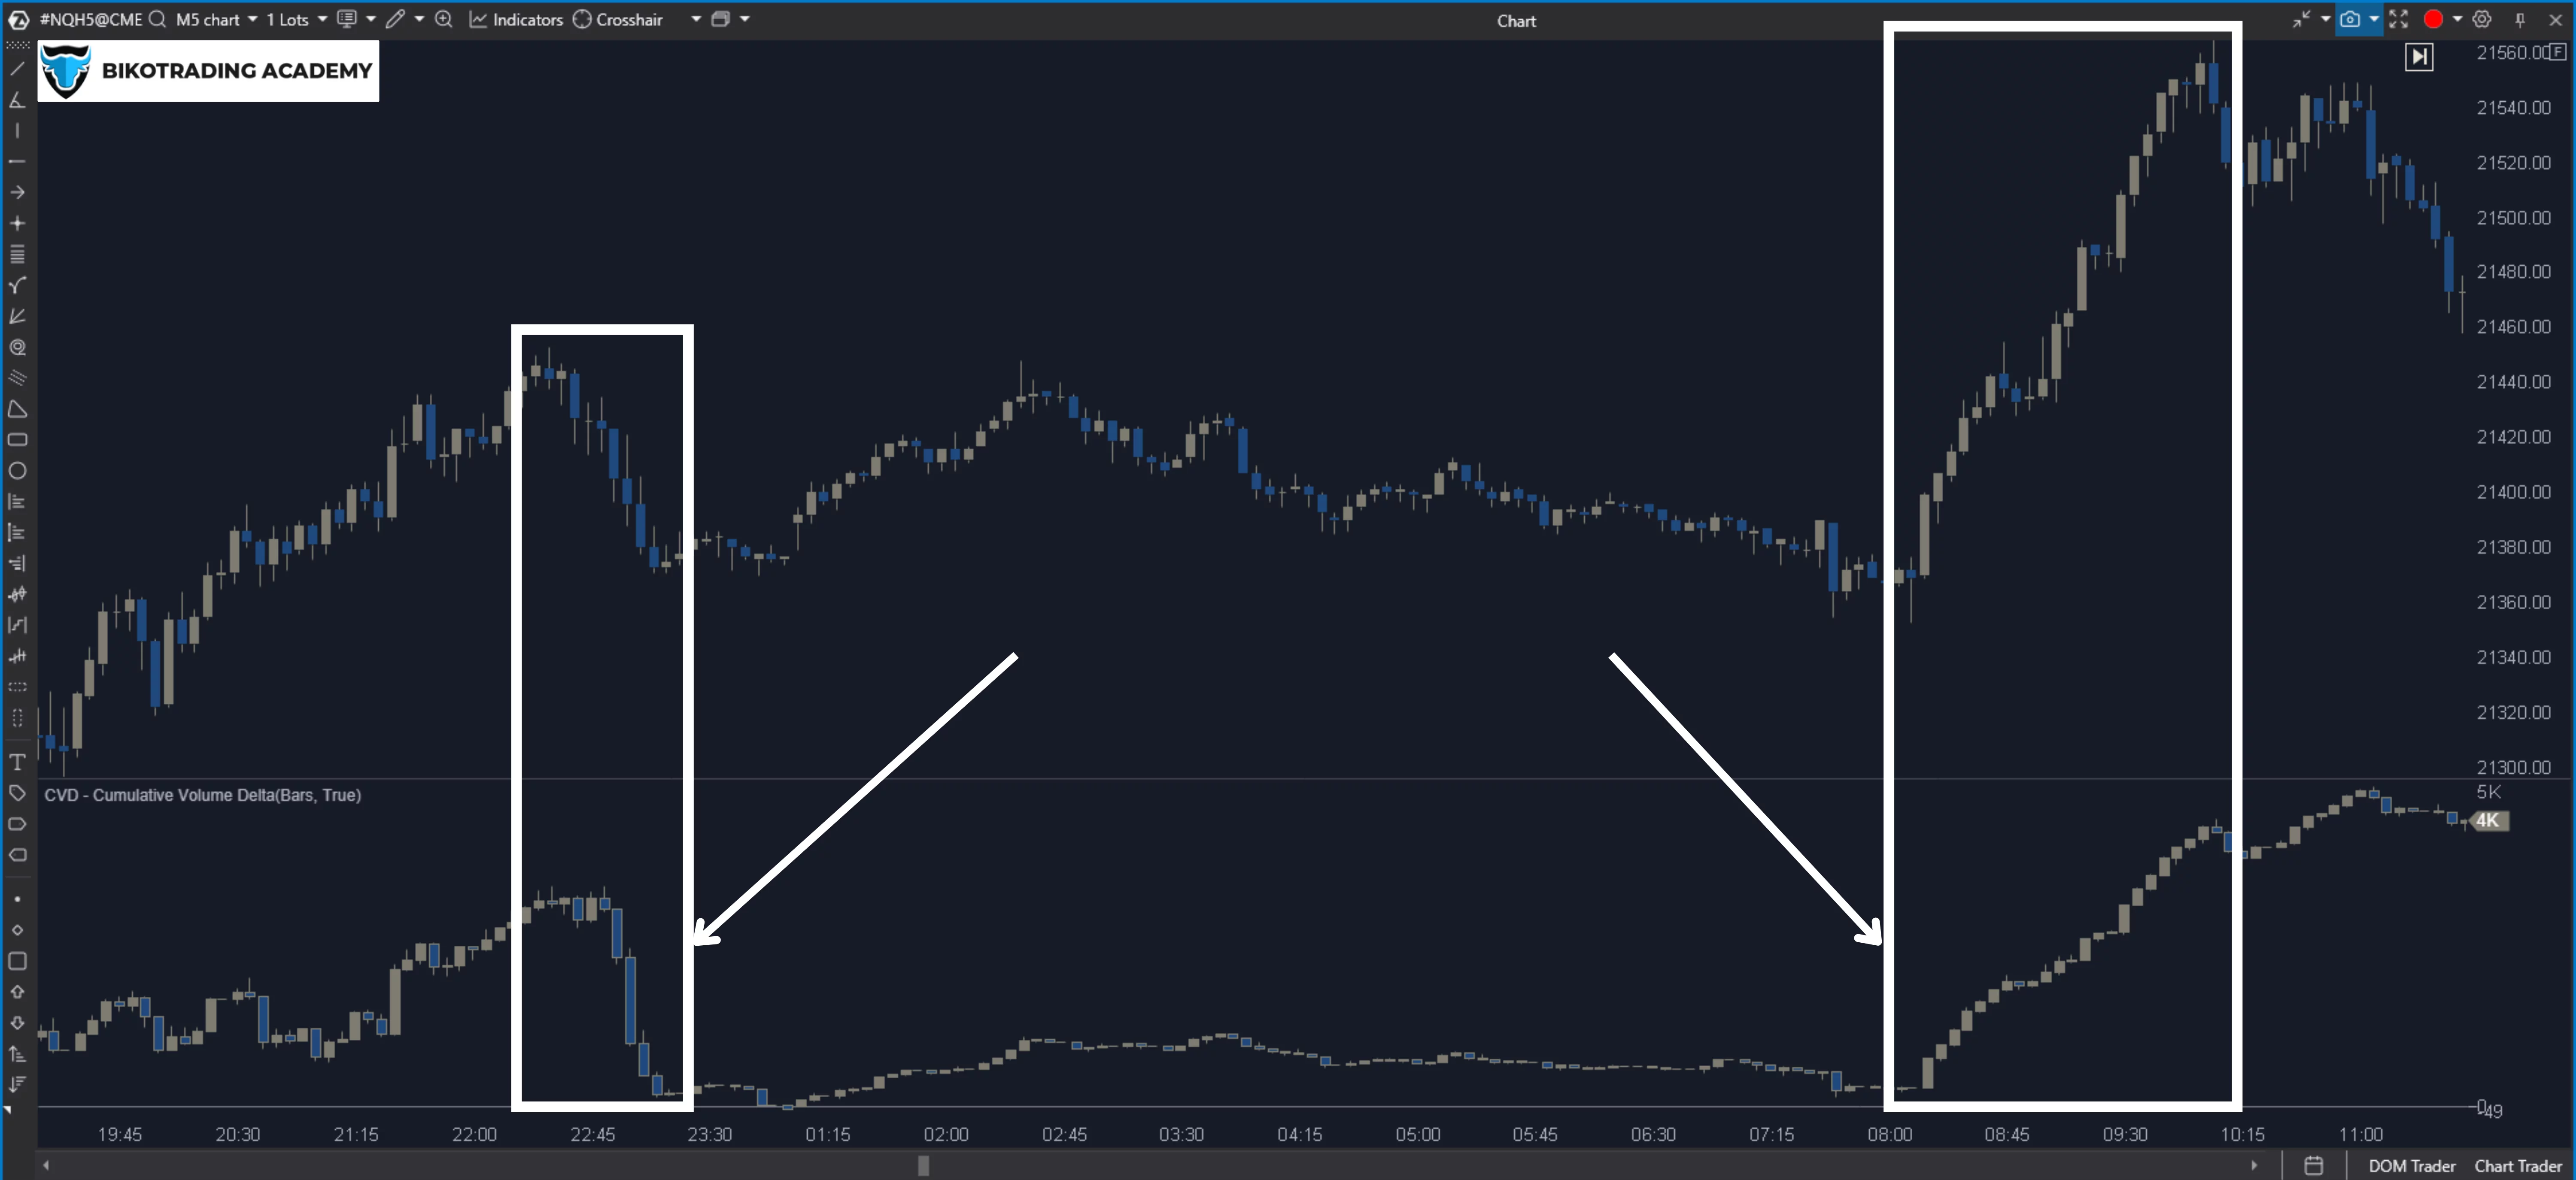2576x1180 pixels.
Task: Select the arrow ray tool
Action: [17, 192]
